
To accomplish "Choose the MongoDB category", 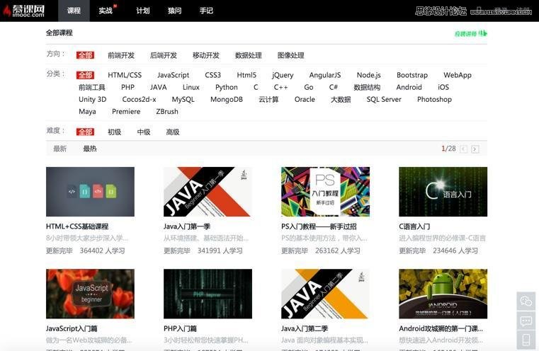I will [x=227, y=100].
